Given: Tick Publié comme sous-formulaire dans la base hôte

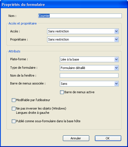Looking at the screenshot, I should coord(13,121).
